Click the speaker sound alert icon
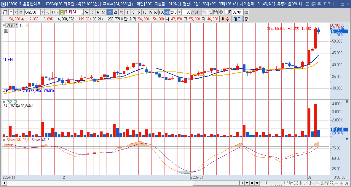 pos(53,12)
